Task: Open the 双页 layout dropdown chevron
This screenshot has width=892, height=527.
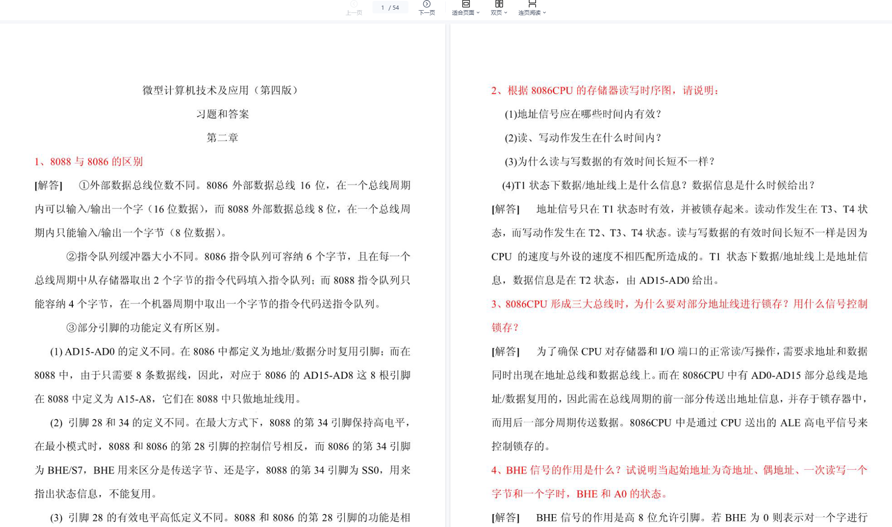Action: pos(506,13)
